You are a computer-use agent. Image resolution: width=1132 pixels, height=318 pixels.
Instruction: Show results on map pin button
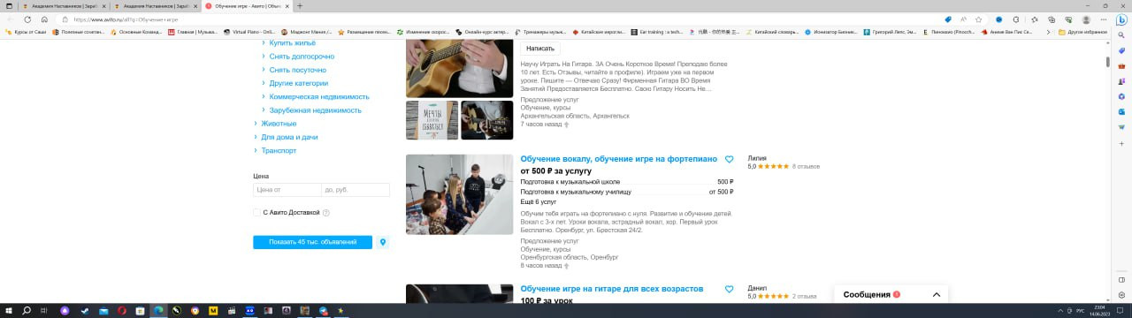[x=382, y=242]
